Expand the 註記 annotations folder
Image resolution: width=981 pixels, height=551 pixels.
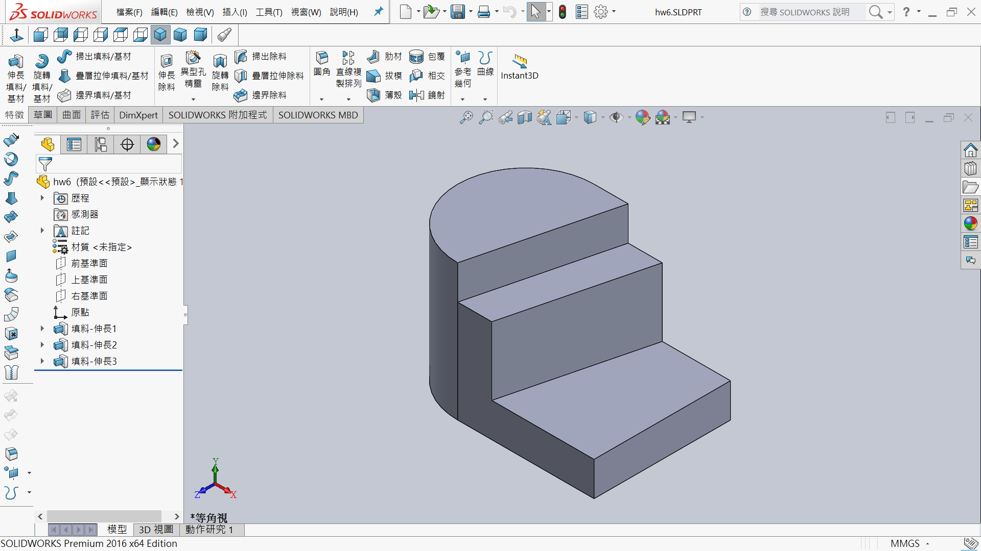click(42, 231)
